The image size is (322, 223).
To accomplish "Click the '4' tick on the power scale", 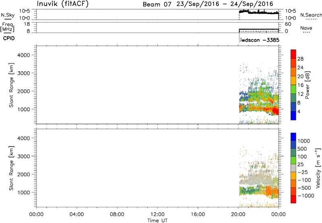I will pyautogui.click(x=299, y=111).
